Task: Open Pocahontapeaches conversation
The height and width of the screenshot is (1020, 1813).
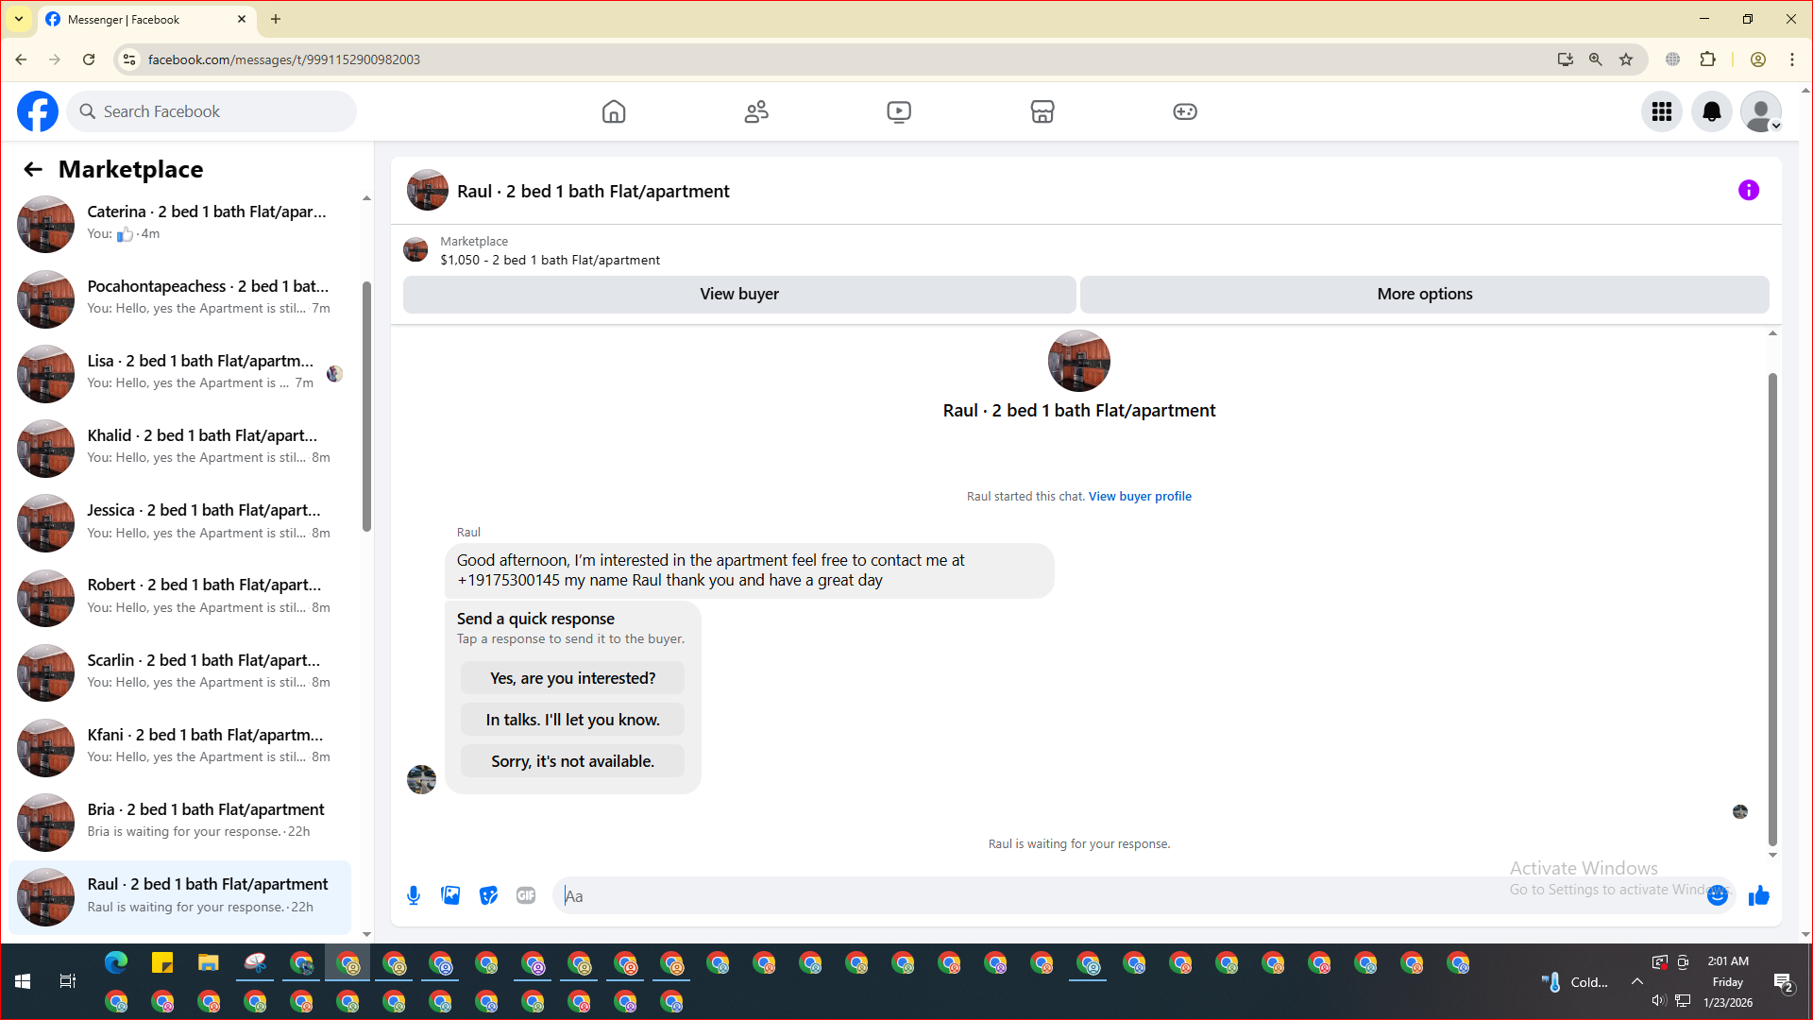Action: pos(179,298)
